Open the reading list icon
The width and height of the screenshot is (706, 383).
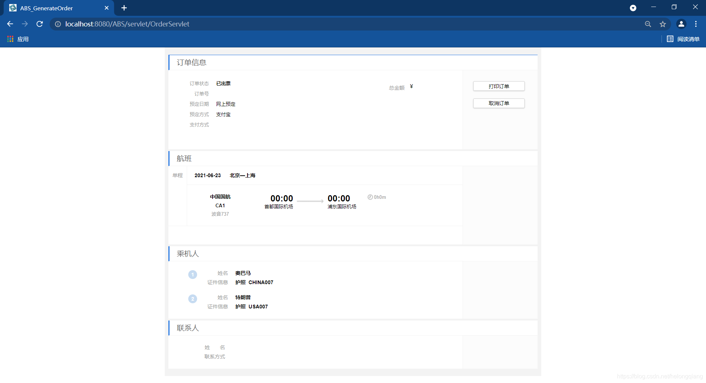[670, 39]
